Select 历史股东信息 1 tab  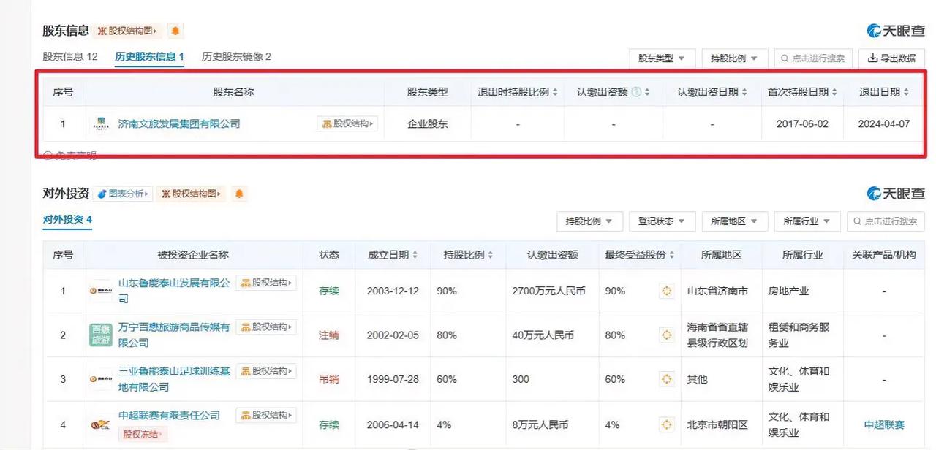(149, 56)
